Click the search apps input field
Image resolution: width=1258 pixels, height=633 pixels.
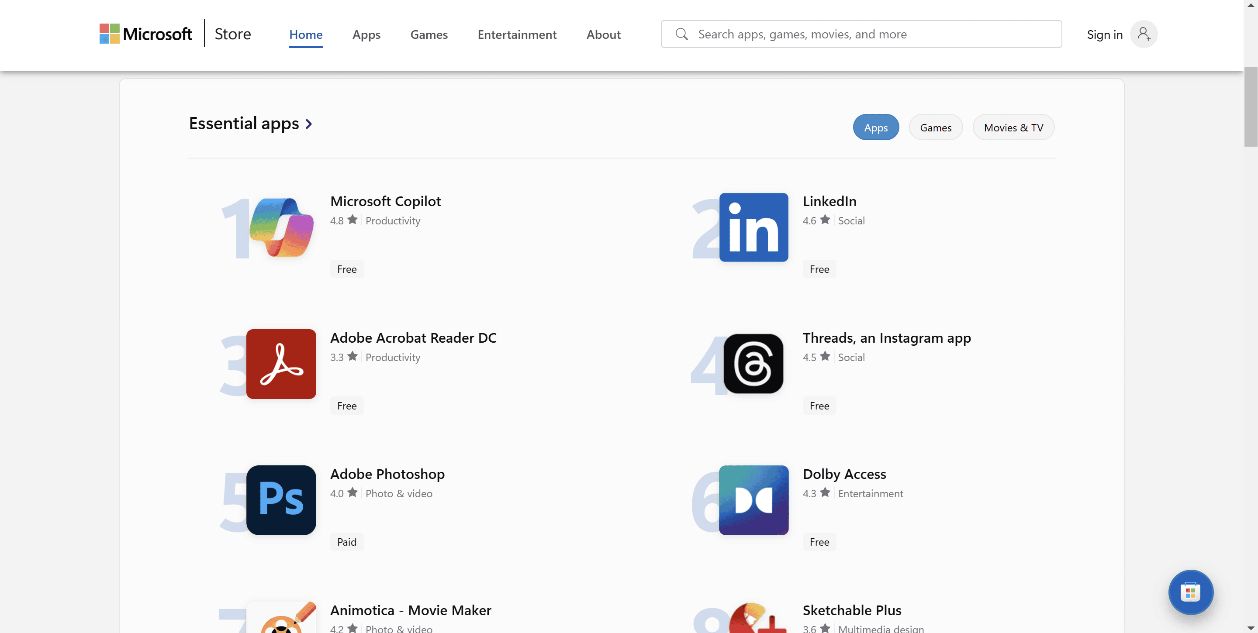(861, 34)
